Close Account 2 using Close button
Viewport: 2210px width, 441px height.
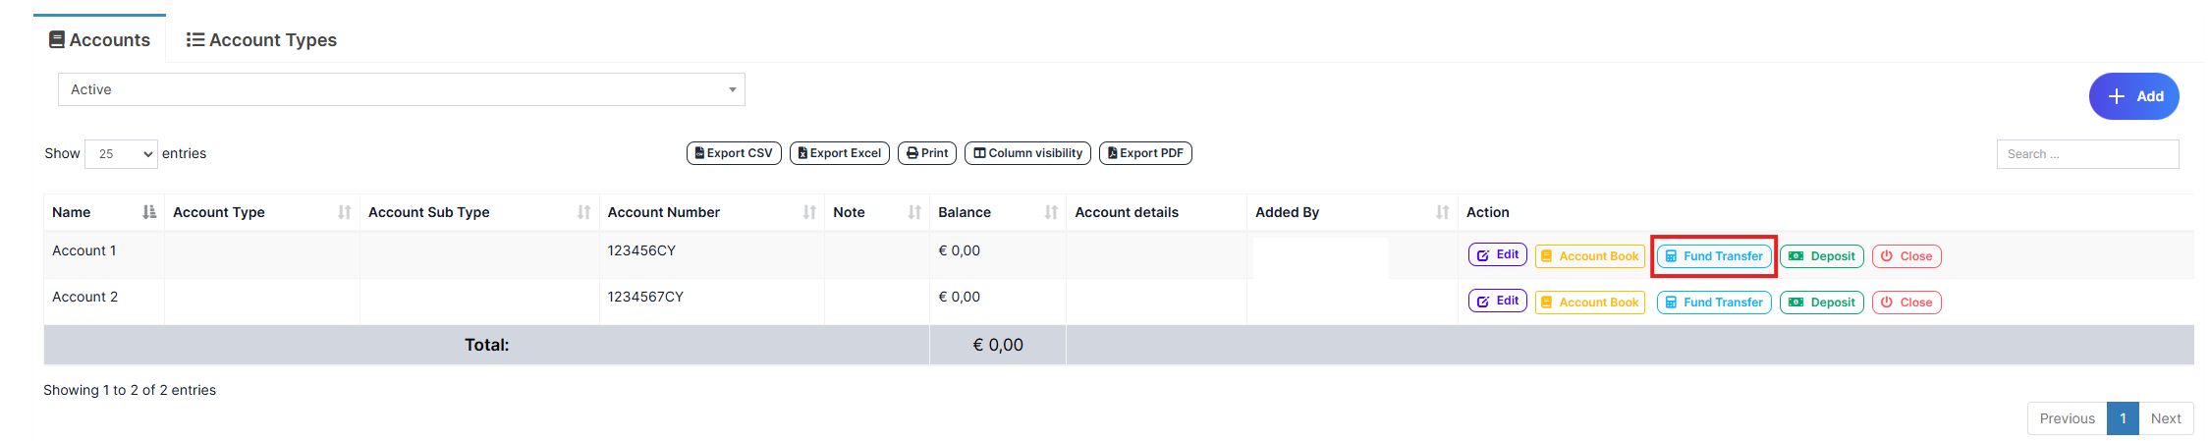pos(1906,303)
